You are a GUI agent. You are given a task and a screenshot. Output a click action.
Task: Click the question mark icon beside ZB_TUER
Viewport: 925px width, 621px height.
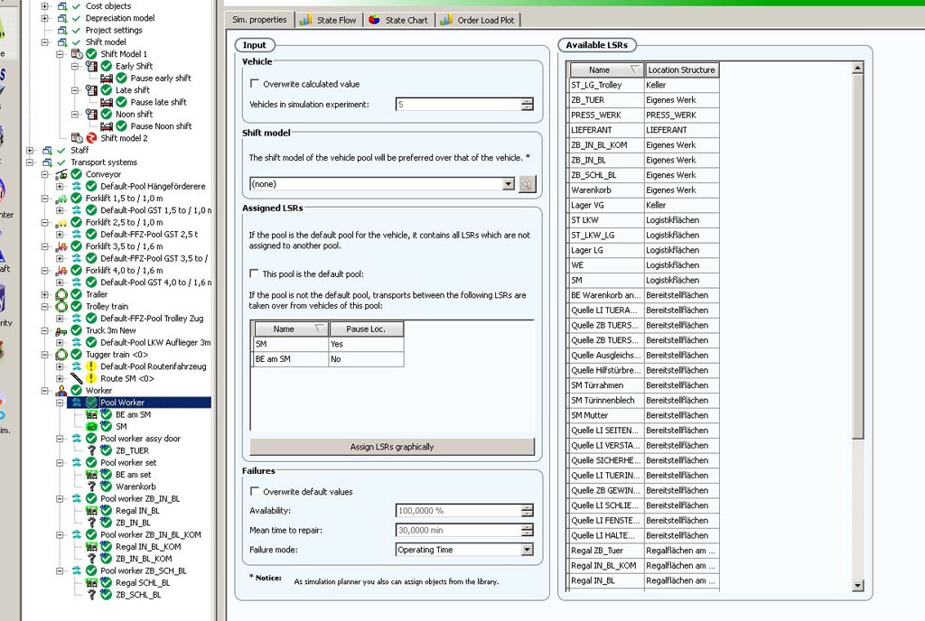(x=91, y=450)
